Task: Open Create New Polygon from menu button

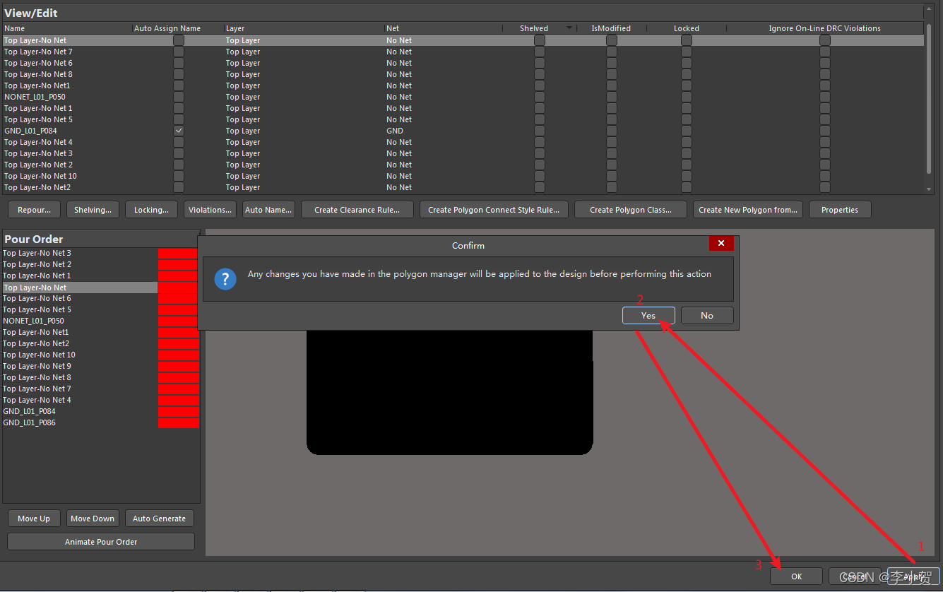Action: click(748, 210)
